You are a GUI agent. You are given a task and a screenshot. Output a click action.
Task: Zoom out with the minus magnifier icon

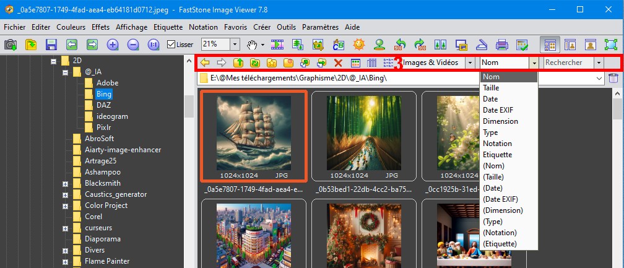(x=133, y=44)
